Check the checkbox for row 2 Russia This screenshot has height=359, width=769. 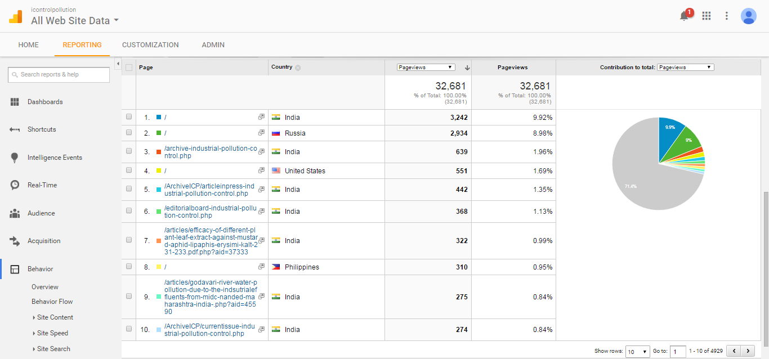pyautogui.click(x=129, y=133)
